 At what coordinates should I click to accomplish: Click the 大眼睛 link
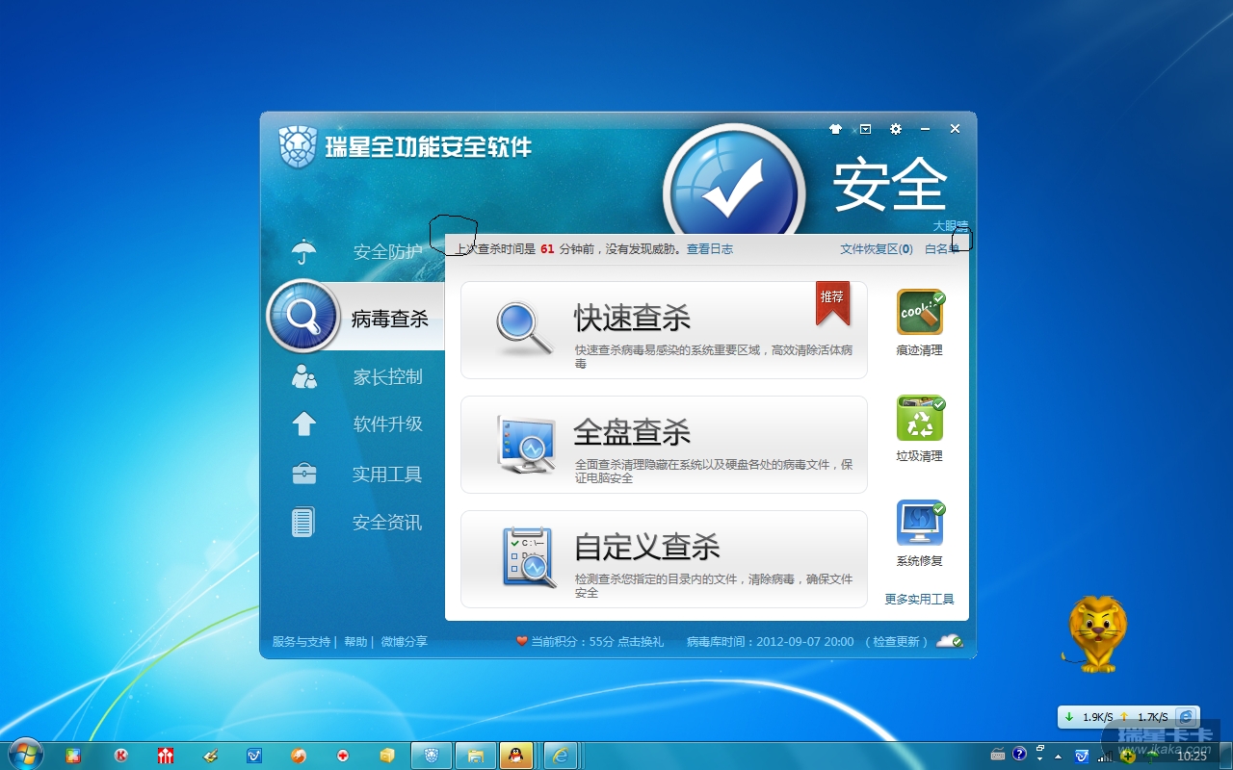pyautogui.click(x=951, y=226)
